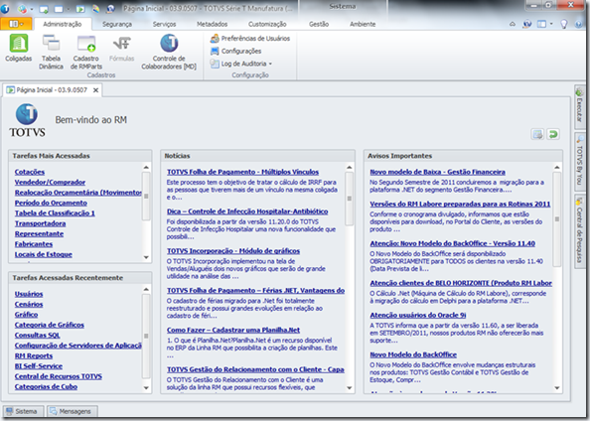
Task: Open the Período do Orçamento link
Action: tap(51, 203)
